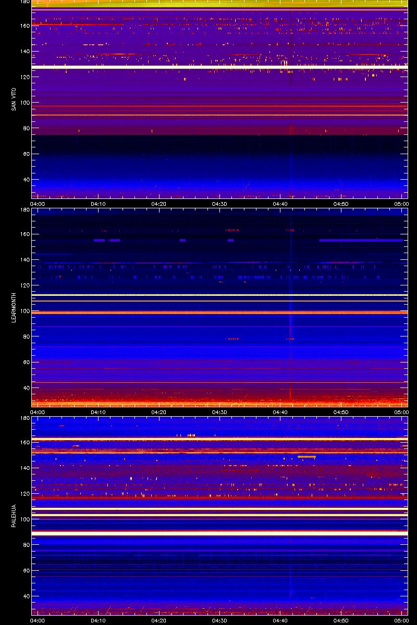Screen dimensions: 417x625
Task: Pick the 04:00 tick label under Learmonth panel
Action: 38,412
